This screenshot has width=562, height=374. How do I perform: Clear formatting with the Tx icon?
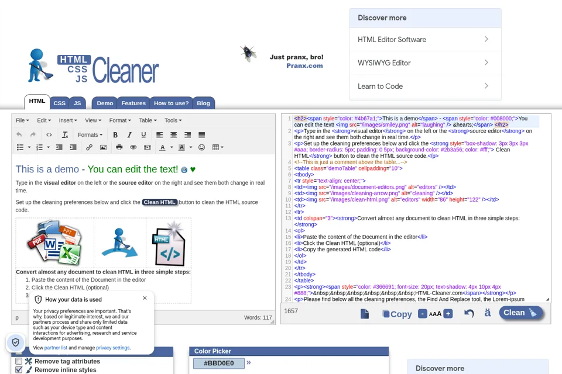[65, 135]
